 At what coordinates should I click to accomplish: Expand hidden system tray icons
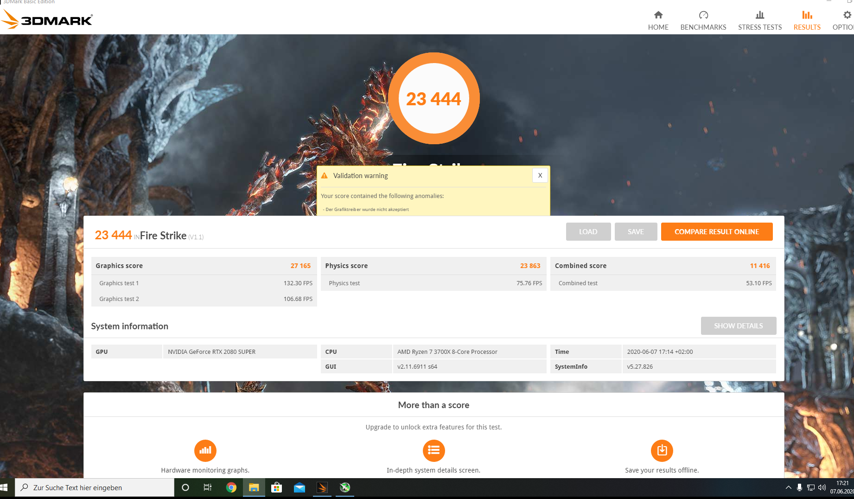pyautogui.click(x=788, y=487)
